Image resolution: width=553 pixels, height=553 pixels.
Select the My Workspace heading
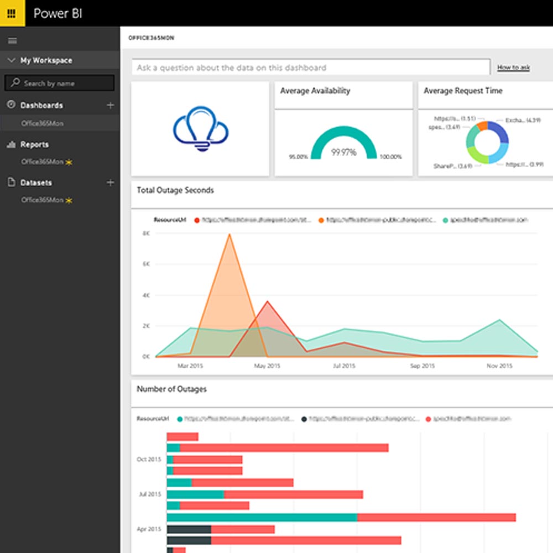pyautogui.click(x=46, y=60)
